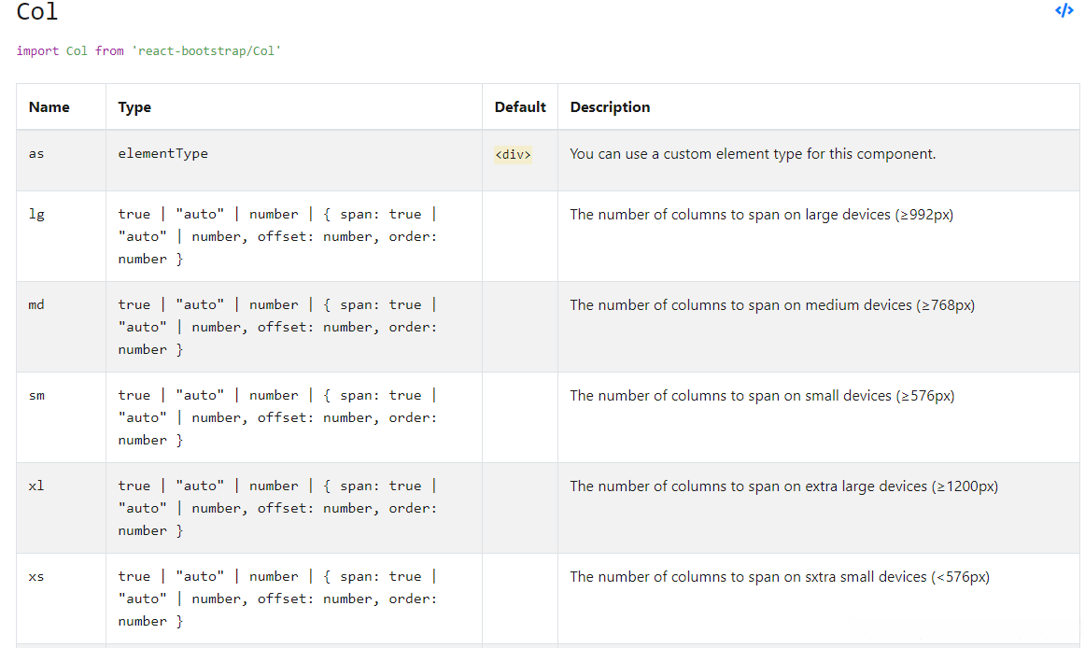Click the elementType type text
Image resolution: width=1085 pixels, height=648 pixels.
tap(162, 153)
